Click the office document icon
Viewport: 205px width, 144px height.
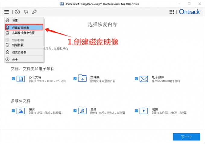point(21,79)
